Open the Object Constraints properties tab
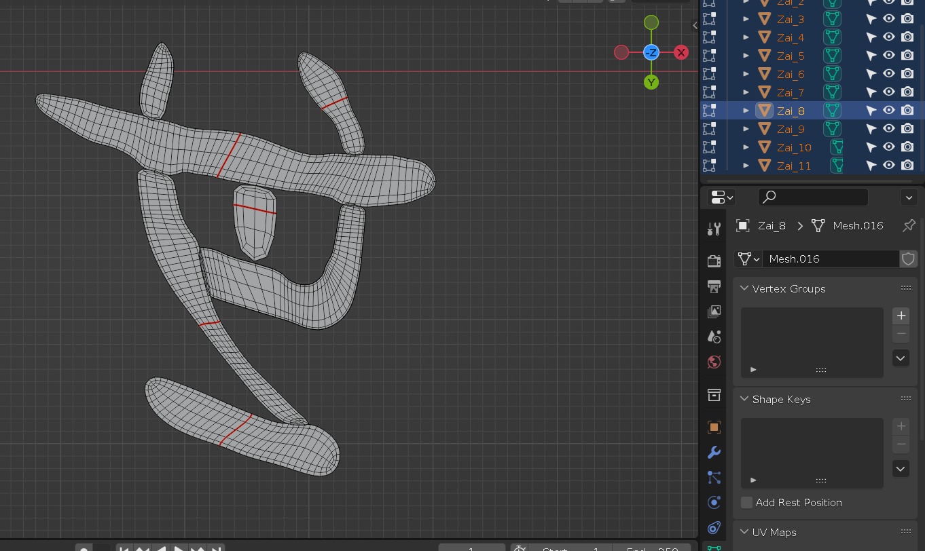The width and height of the screenshot is (925, 551). pos(714,528)
